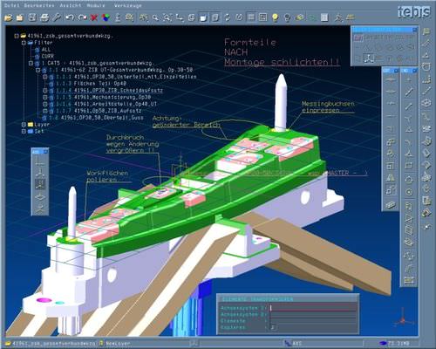Image resolution: width=436 pixels, height=349 pixels.
Task: Collapse the 1.1 UT-Gesamtverbundwkzg node
Action: 37,70
